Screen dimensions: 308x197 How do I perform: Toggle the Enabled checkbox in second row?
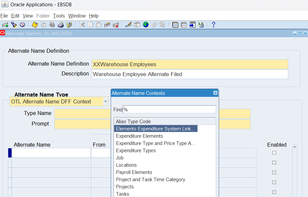click(x=274, y=163)
